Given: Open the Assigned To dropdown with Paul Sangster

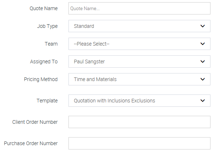Looking at the screenshot, I should click(139, 62).
